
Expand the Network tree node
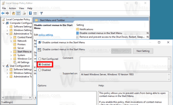(11, 41)
